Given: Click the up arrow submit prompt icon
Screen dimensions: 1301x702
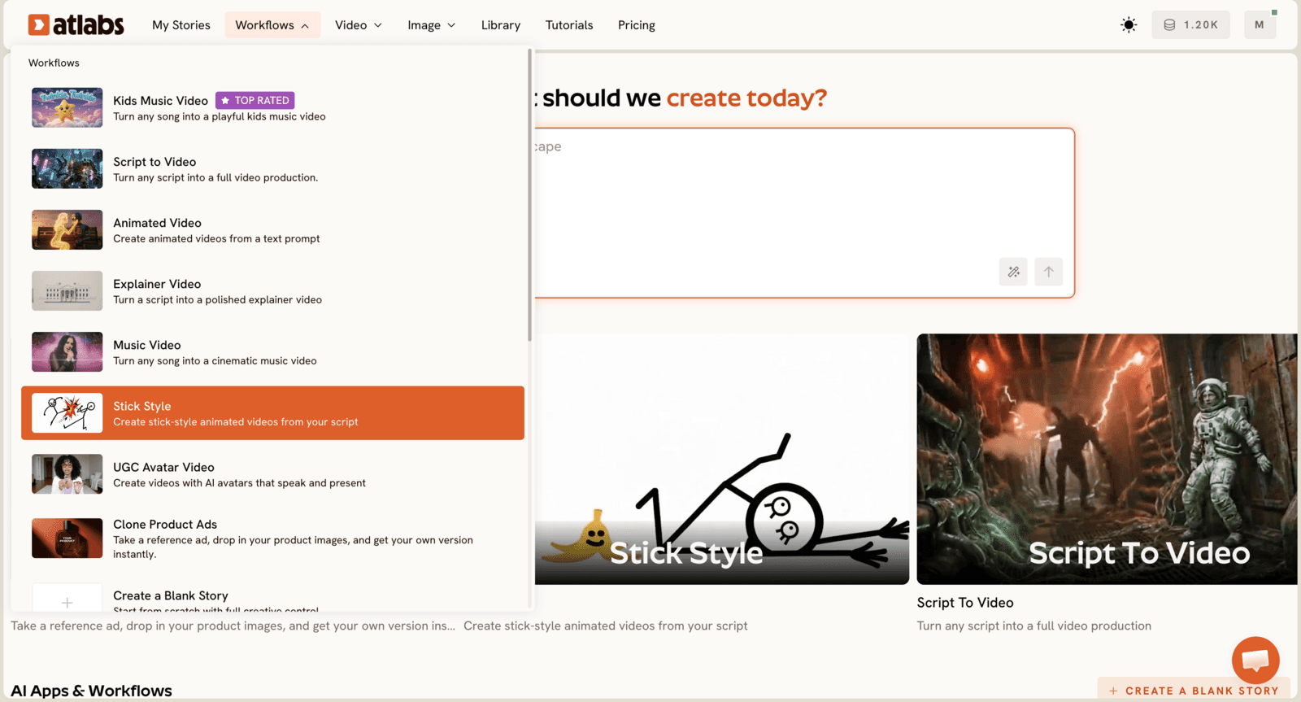Looking at the screenshot, I should pos(1049,272).
